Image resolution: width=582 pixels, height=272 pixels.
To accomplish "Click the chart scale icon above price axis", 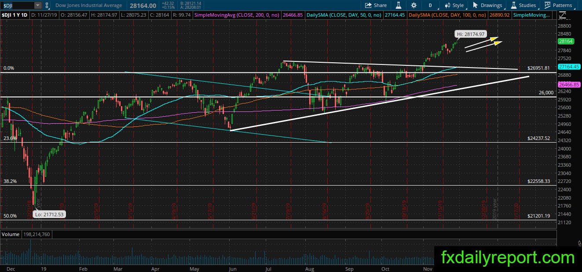I will (x=563, y=15).
